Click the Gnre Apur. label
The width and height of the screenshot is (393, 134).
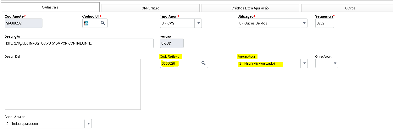point(323,56)
